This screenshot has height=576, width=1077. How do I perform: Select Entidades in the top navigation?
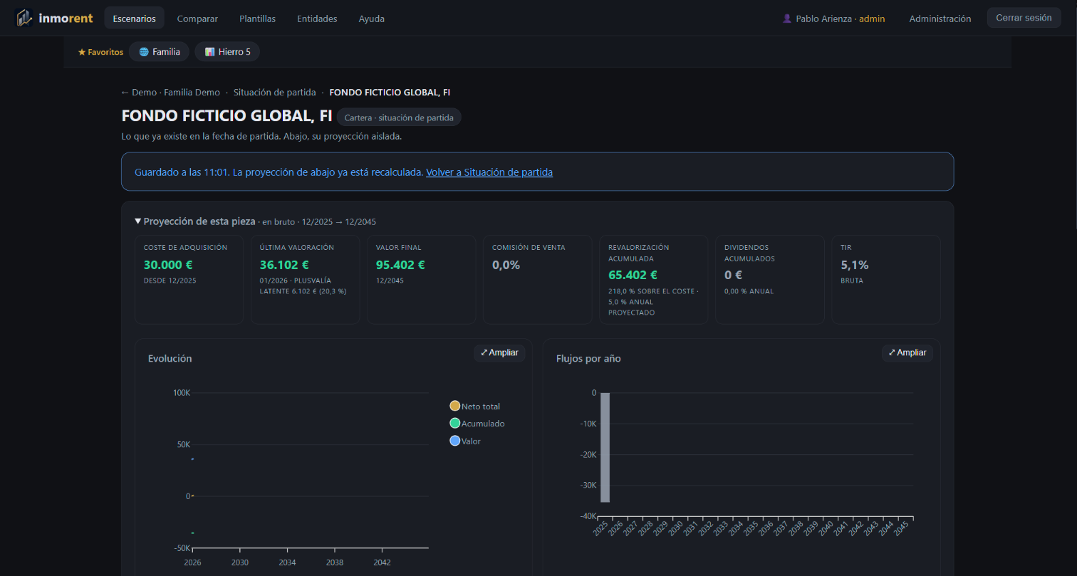point(317,19)
